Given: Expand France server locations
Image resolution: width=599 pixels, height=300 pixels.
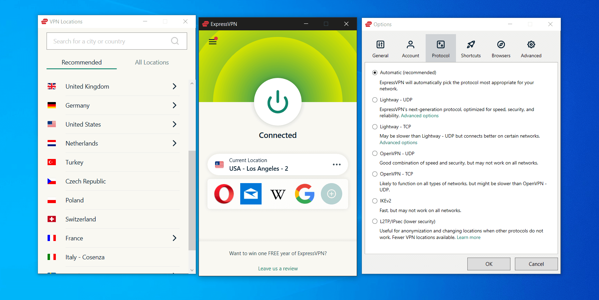Looking at the screenshot, I should tap(174, 238).
